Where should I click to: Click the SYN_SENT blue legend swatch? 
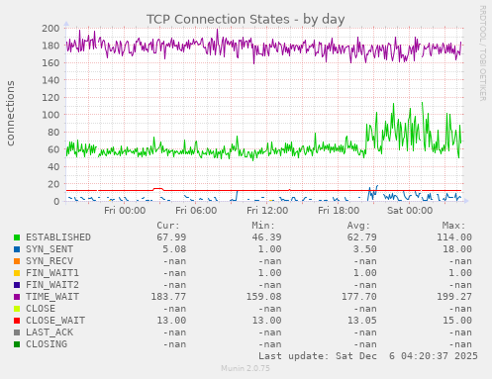[17, 249]
